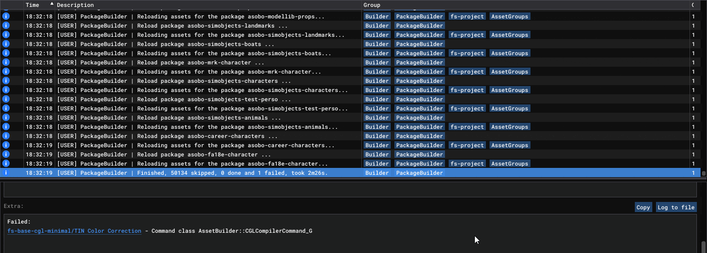Screen dimensions: 707x253
Task: Click info icon for Reloading assets asobo-modellib-props row
Action: coord(6,17)
